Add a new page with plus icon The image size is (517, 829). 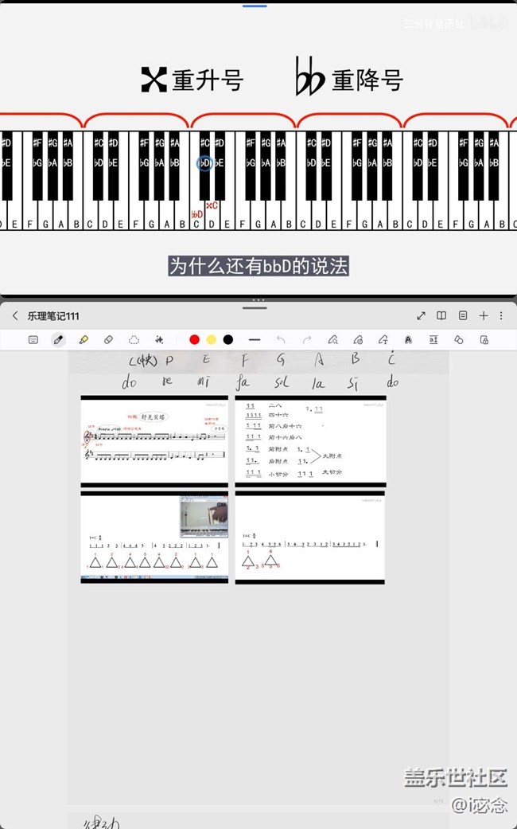click(484, 316)
